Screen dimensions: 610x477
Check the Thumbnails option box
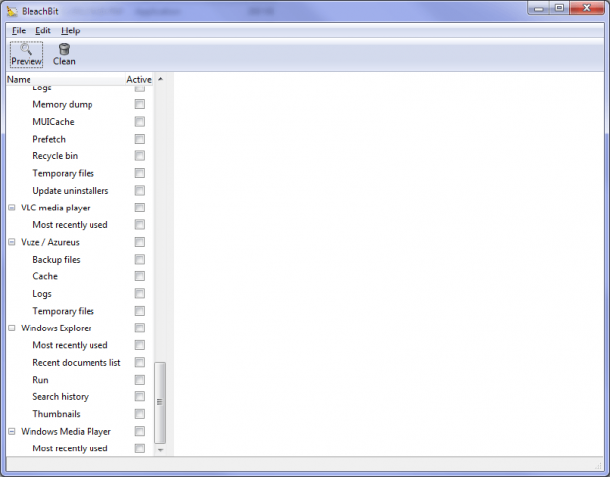[140, 414]
